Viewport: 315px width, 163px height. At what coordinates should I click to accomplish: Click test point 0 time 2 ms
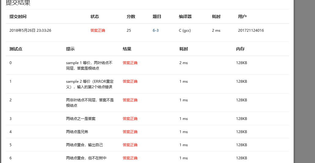[184, 63]
